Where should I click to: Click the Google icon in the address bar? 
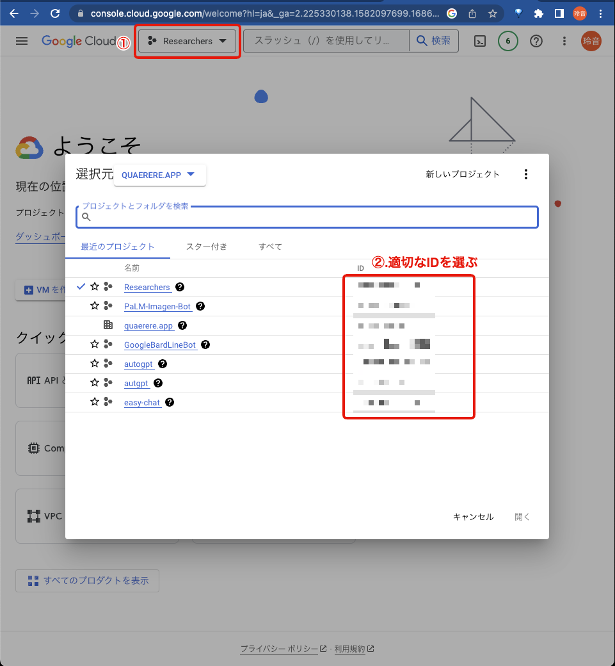[x=452, y=13]
